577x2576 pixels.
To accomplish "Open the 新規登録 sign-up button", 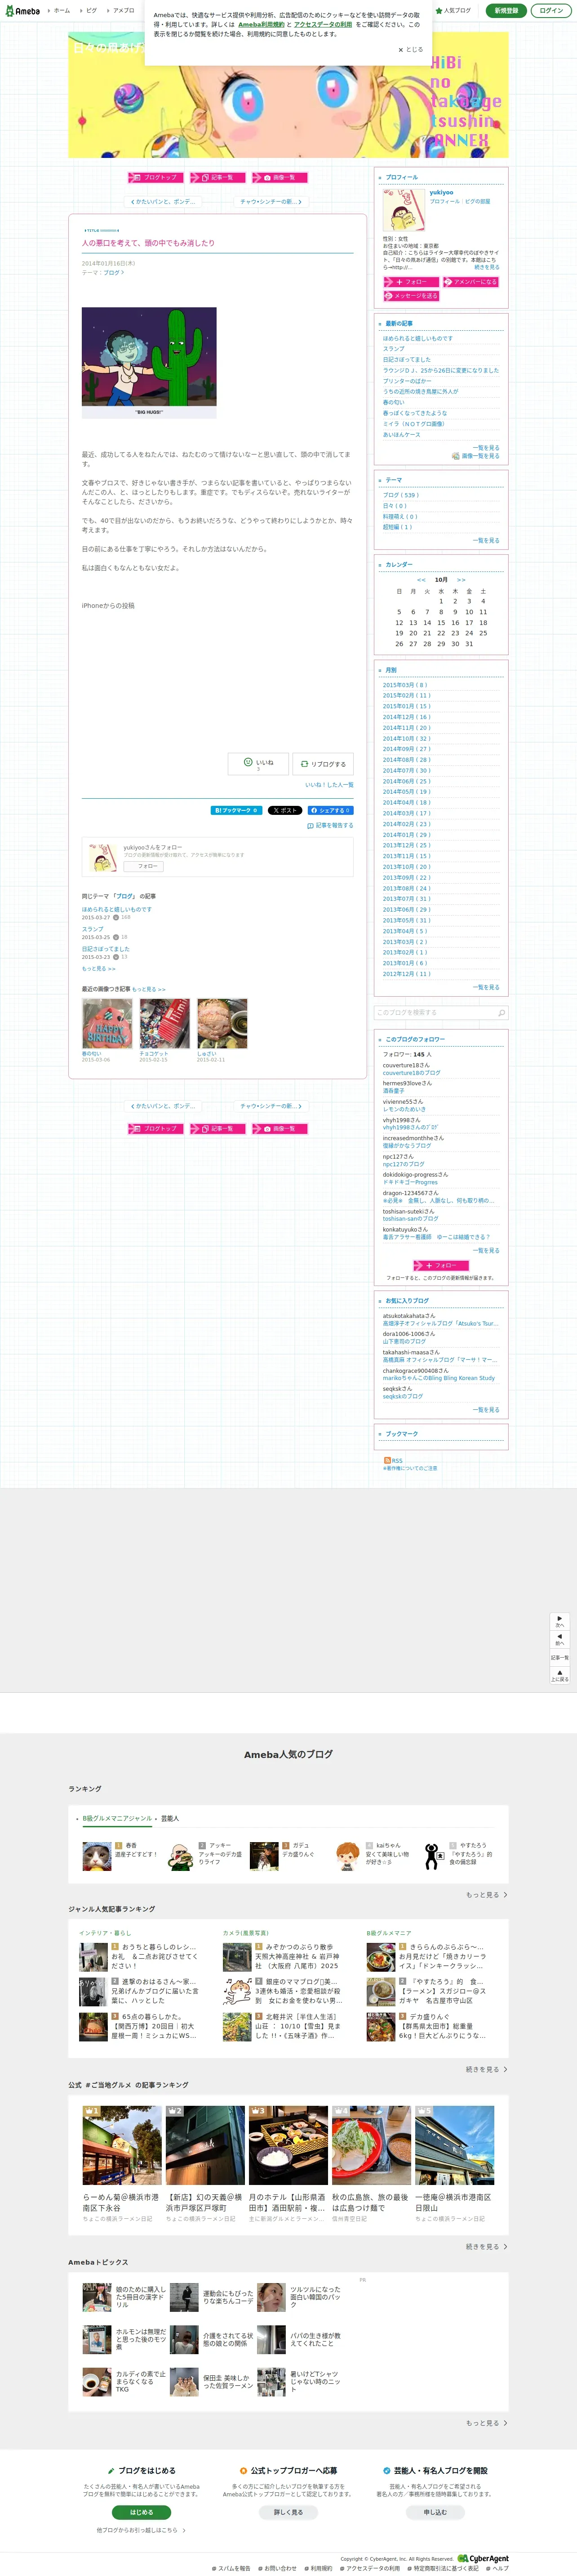I will (x=506, y=10).
